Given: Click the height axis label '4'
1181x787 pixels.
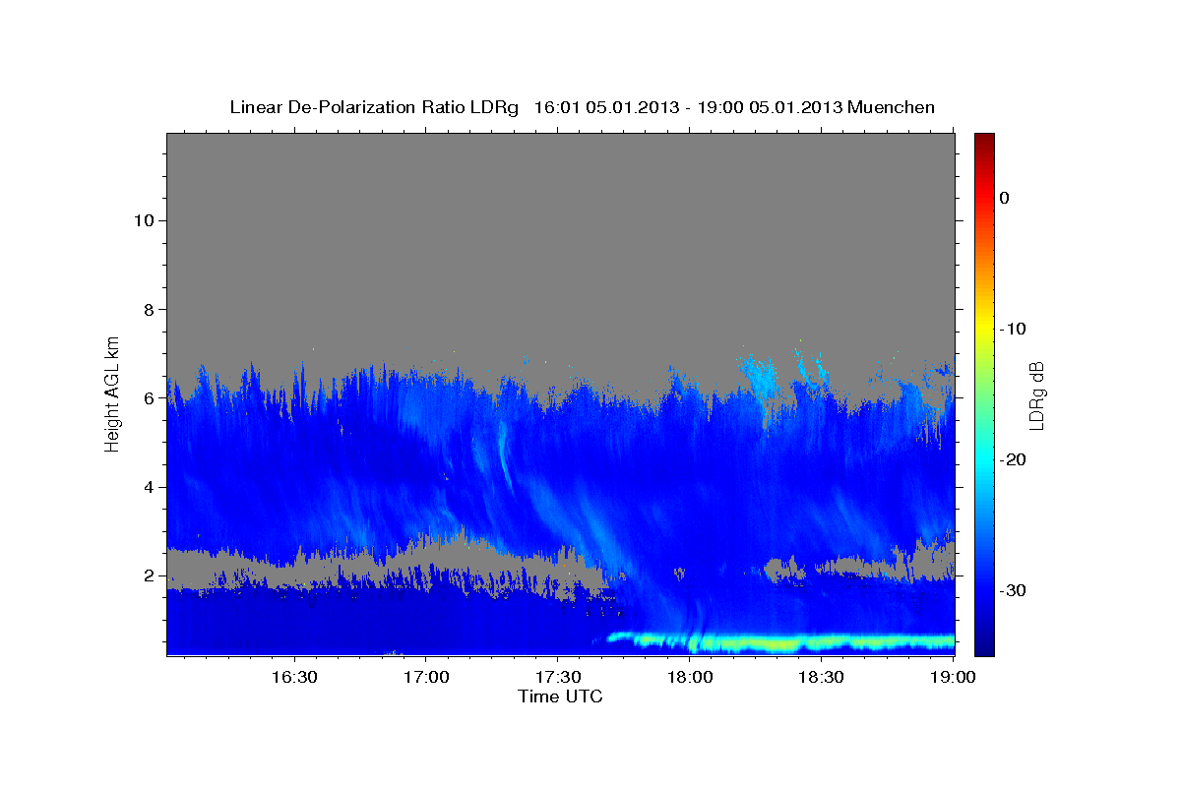Looking at the screenshot, I should coord(149,487).
